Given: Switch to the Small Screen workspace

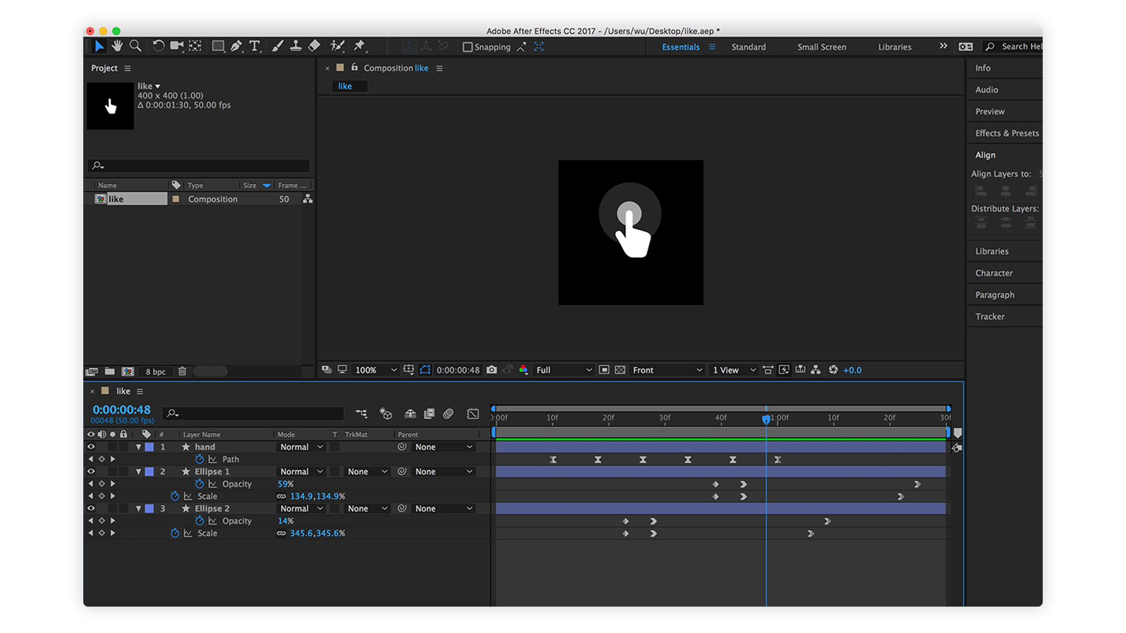Looking at the screenshot, I should [x=822, y=47].
